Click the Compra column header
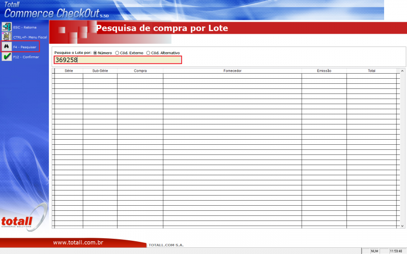This screenshot has height=254, width=407. tap(140, 71)
